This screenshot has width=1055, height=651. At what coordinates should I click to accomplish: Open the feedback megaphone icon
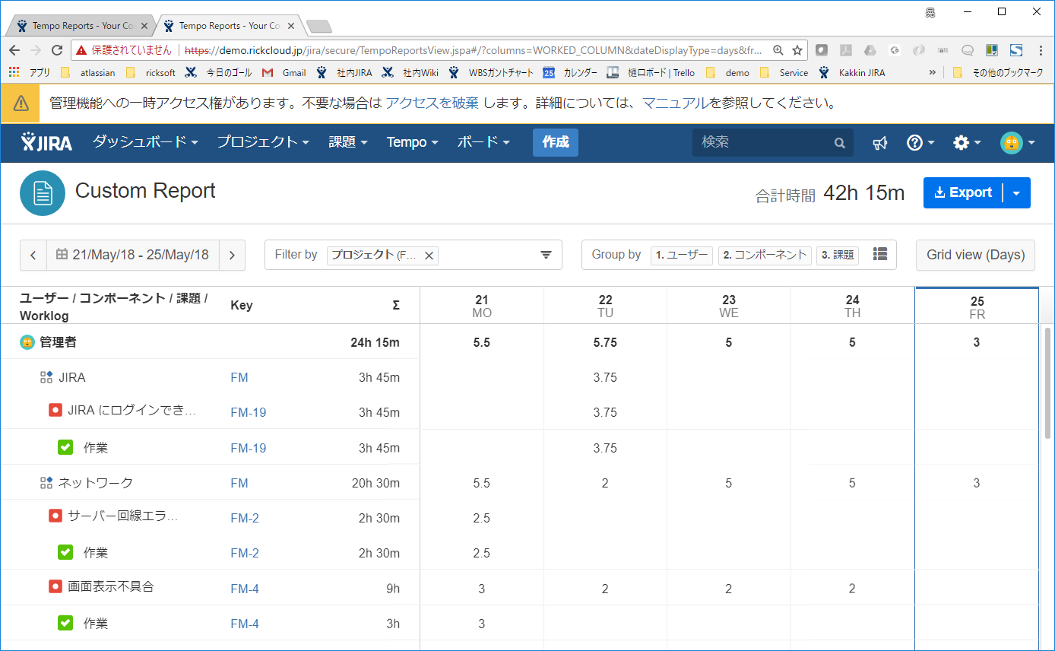coord(880,142)
